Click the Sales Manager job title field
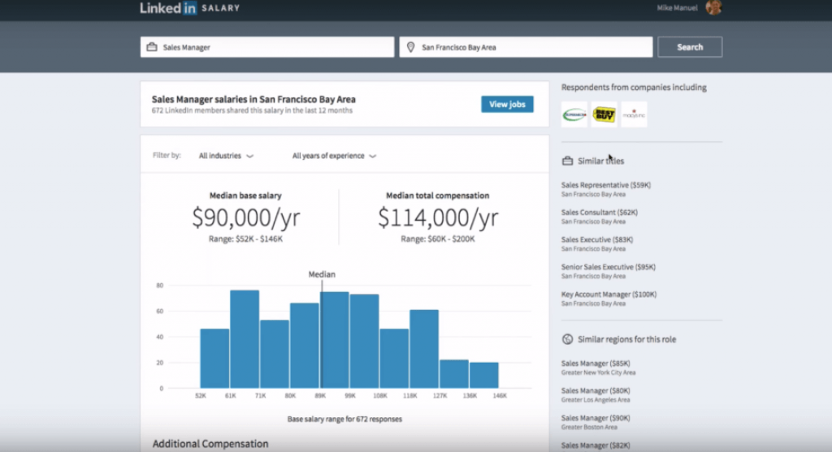Screen dimensions: 832x452 click(x=267, y=47)
